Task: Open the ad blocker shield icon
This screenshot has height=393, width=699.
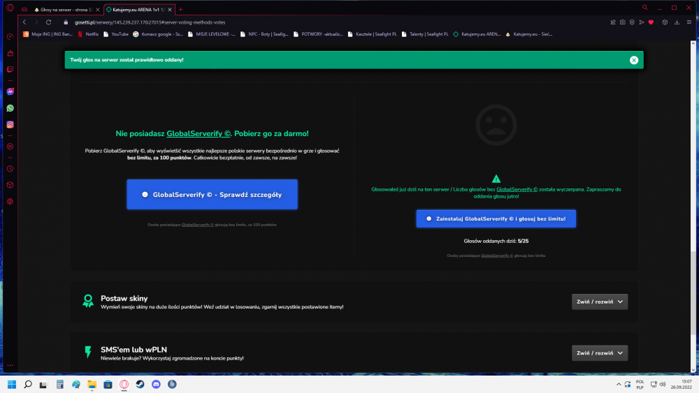Action: pos(632,22)
